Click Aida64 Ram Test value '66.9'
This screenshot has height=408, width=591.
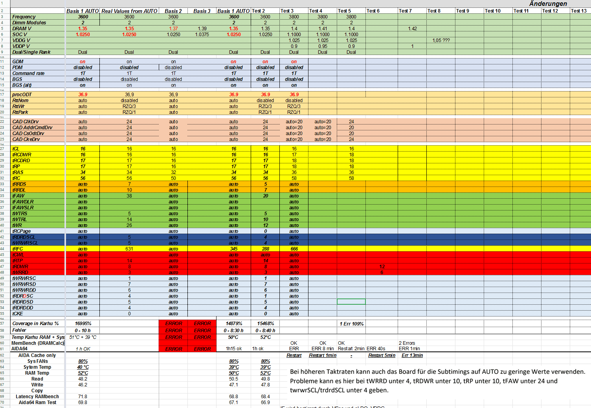click(x=266, y=403)
